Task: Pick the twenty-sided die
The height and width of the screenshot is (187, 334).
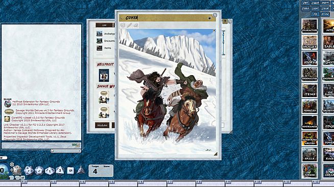Action: (x=29, y=171)
